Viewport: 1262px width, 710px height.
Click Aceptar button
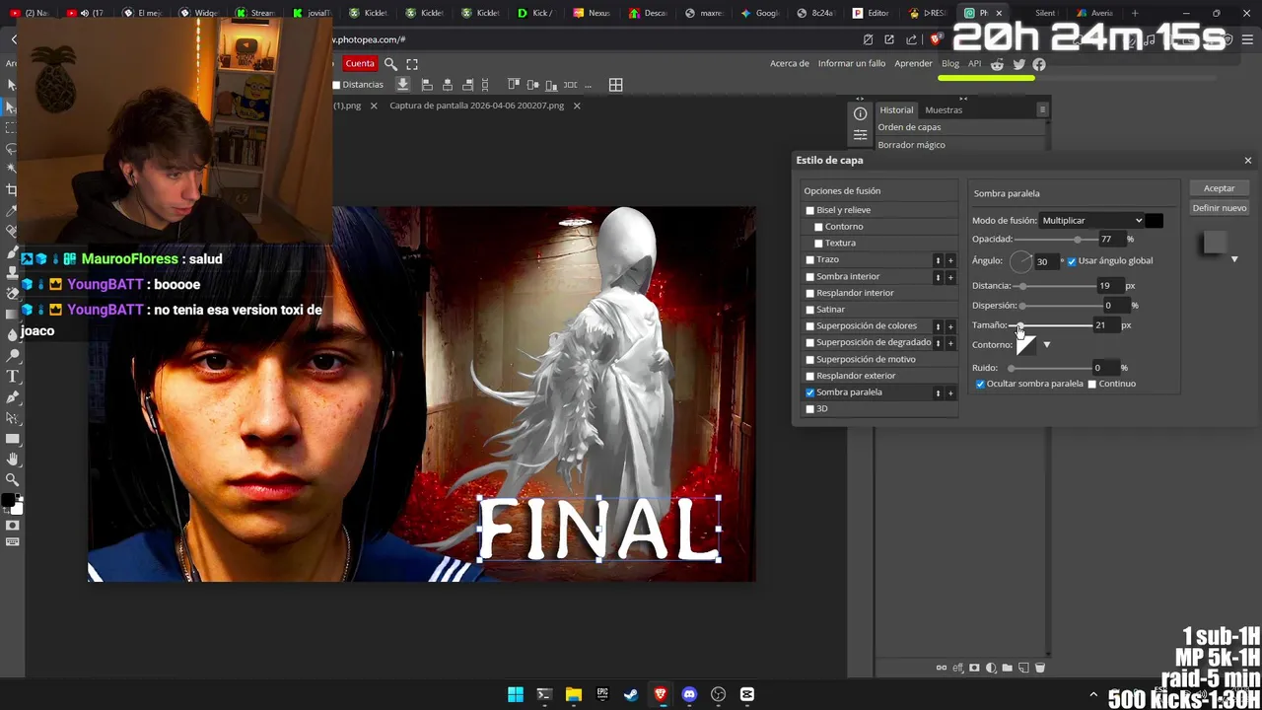pos(1219,188)
